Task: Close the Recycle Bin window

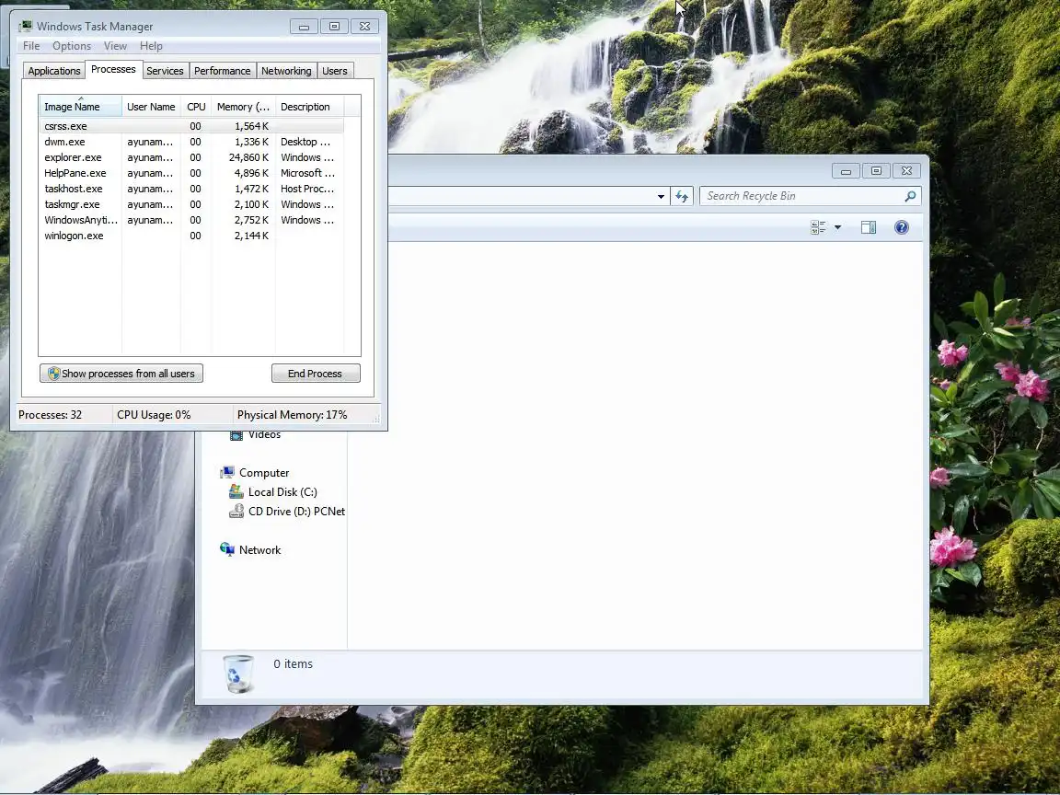Action: point(906,171)
